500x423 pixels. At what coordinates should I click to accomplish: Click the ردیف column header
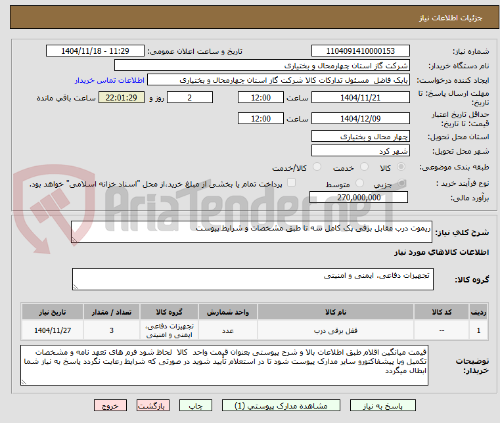(x=478, y=312)
